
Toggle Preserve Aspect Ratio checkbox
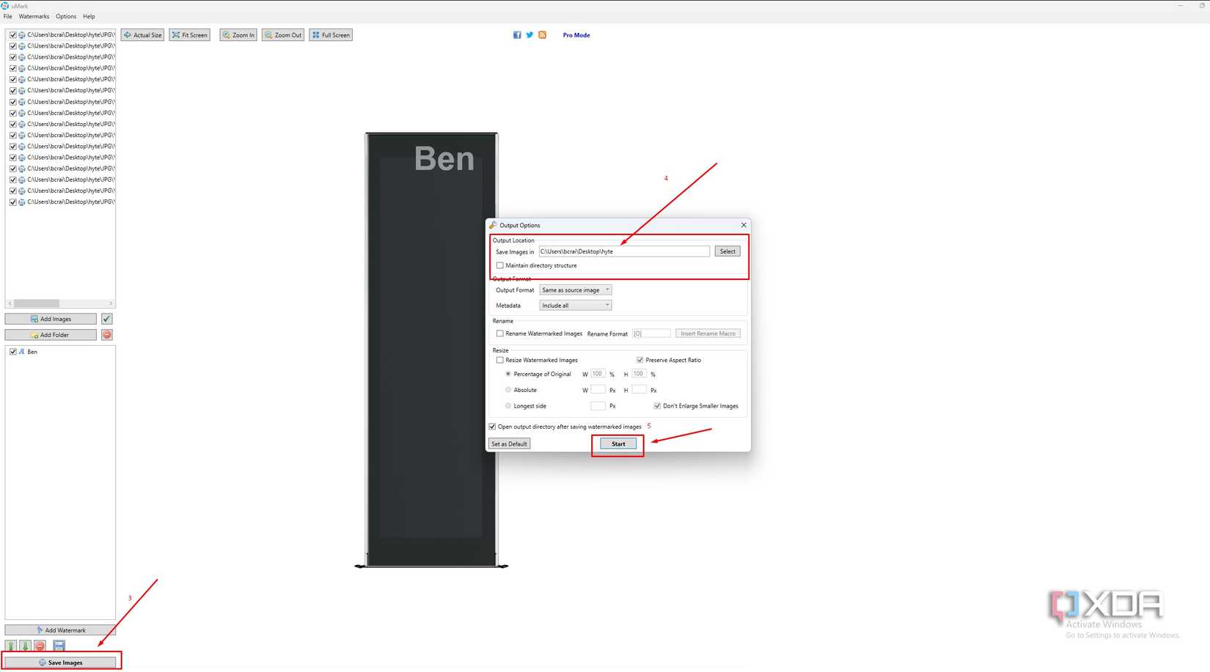pos(640,360)
